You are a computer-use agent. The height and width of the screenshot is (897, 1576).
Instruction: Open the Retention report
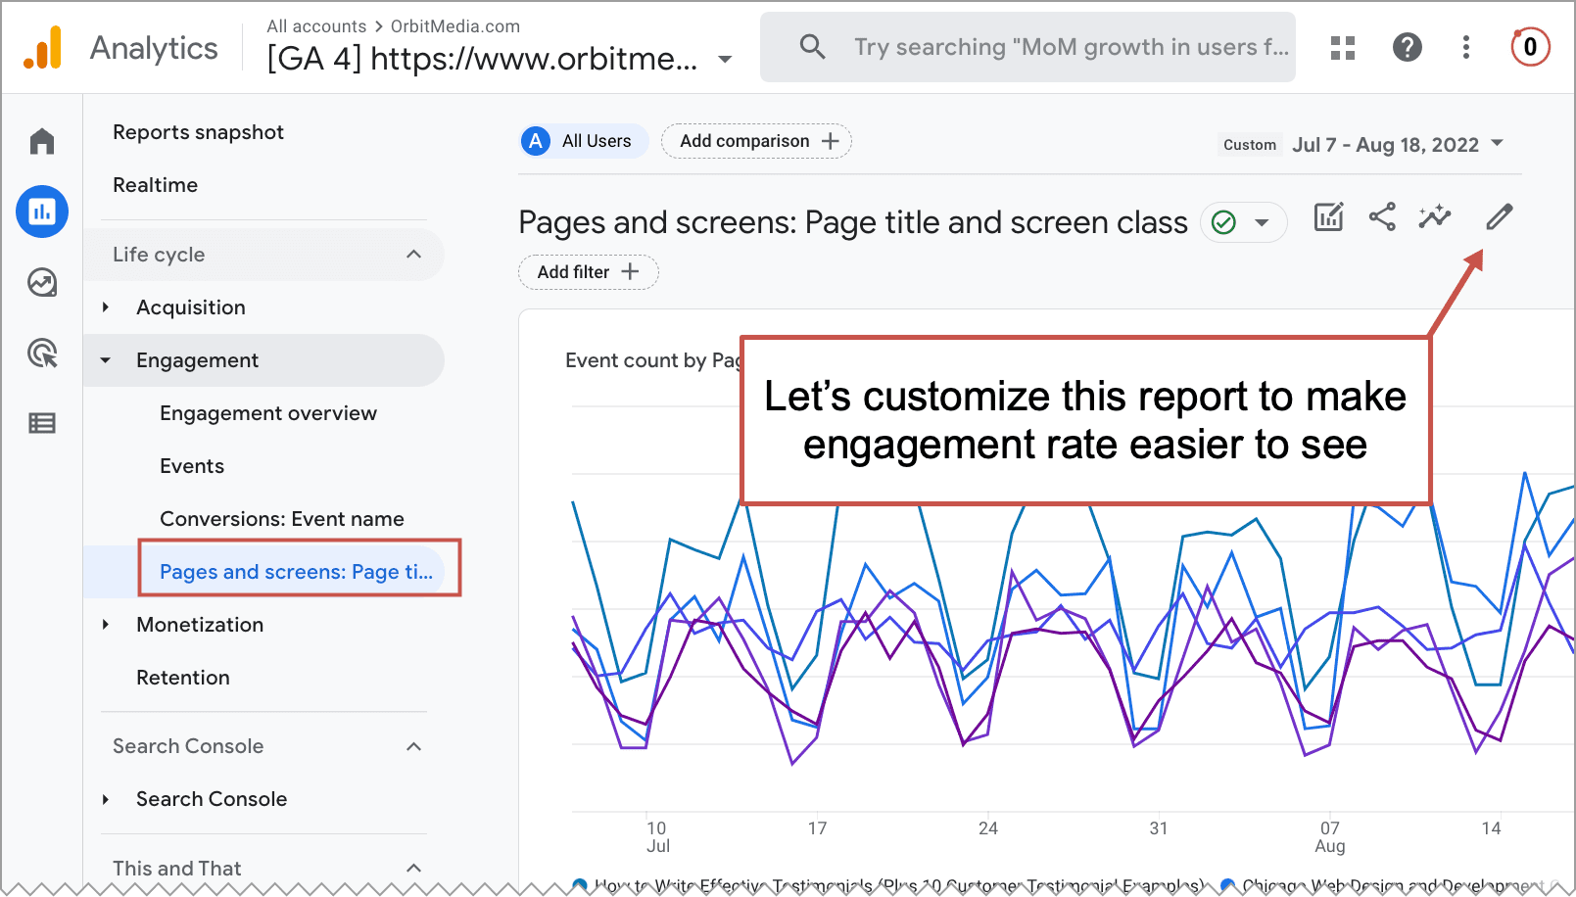click(x=183, y=678)
